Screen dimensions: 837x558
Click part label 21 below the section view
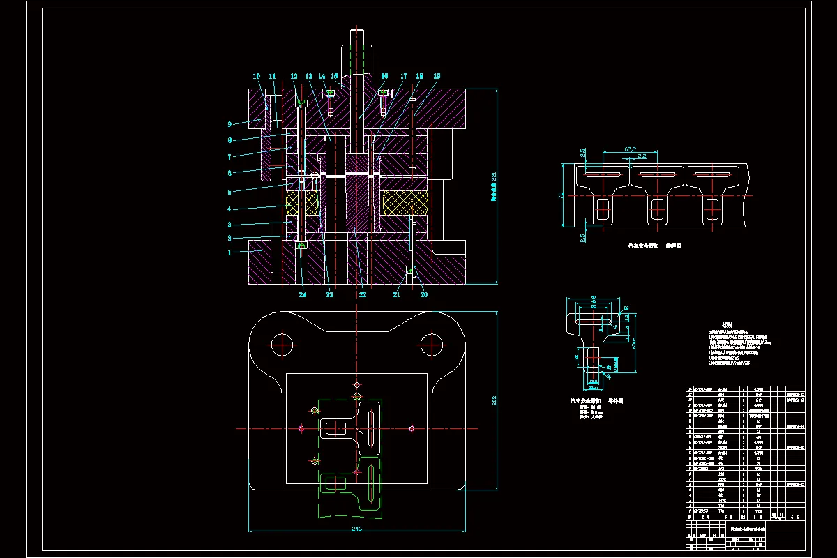pyautogui.click(x=397, y=295)
